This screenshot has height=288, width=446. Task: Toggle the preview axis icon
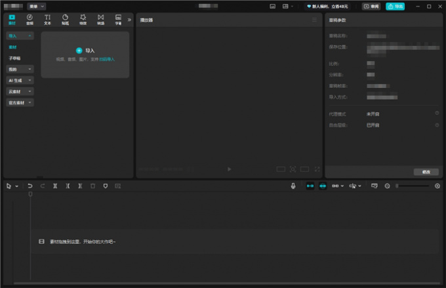pos(352,186)
